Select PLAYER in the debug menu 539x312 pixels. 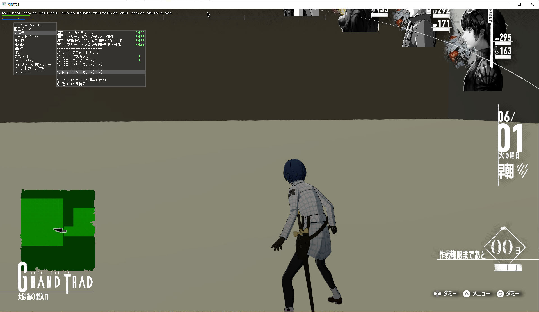coord(20,41)
